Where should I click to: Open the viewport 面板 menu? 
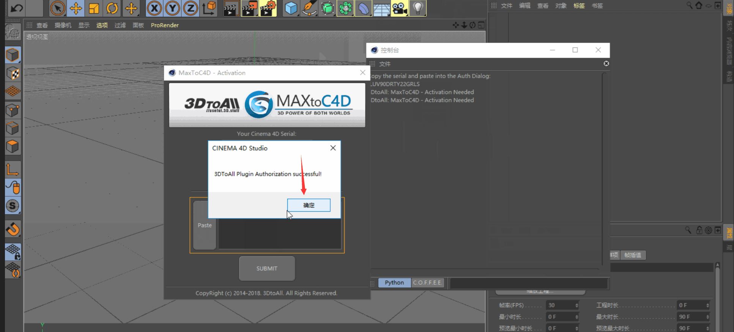tap(139, 25)
